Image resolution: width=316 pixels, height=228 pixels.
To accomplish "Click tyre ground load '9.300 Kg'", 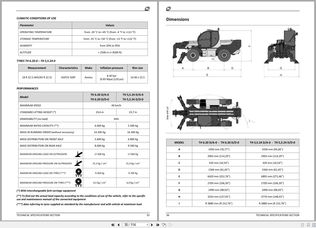I will click(100, 173).
